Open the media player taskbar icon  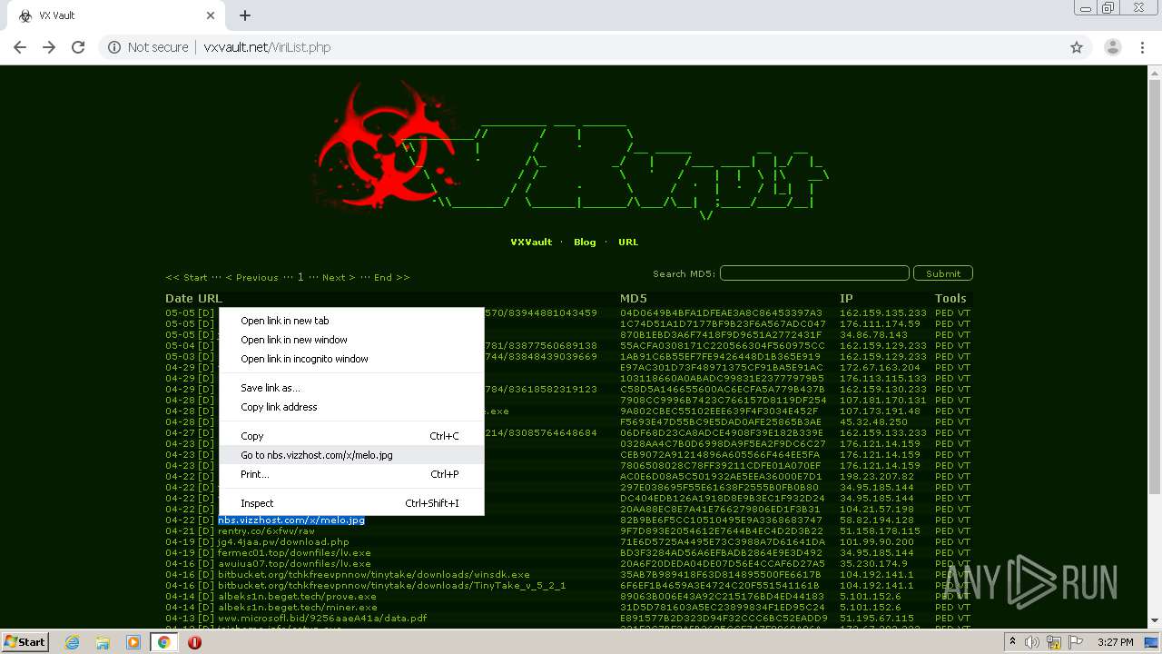coord(133,641)
